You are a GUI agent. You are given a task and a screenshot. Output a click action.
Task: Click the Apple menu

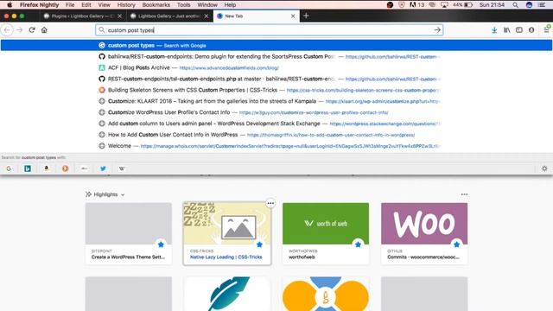coord(10,5)
